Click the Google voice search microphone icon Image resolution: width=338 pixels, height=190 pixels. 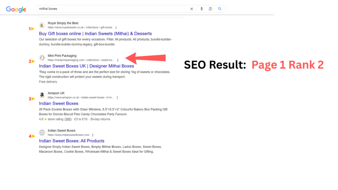tap(202, 9)
